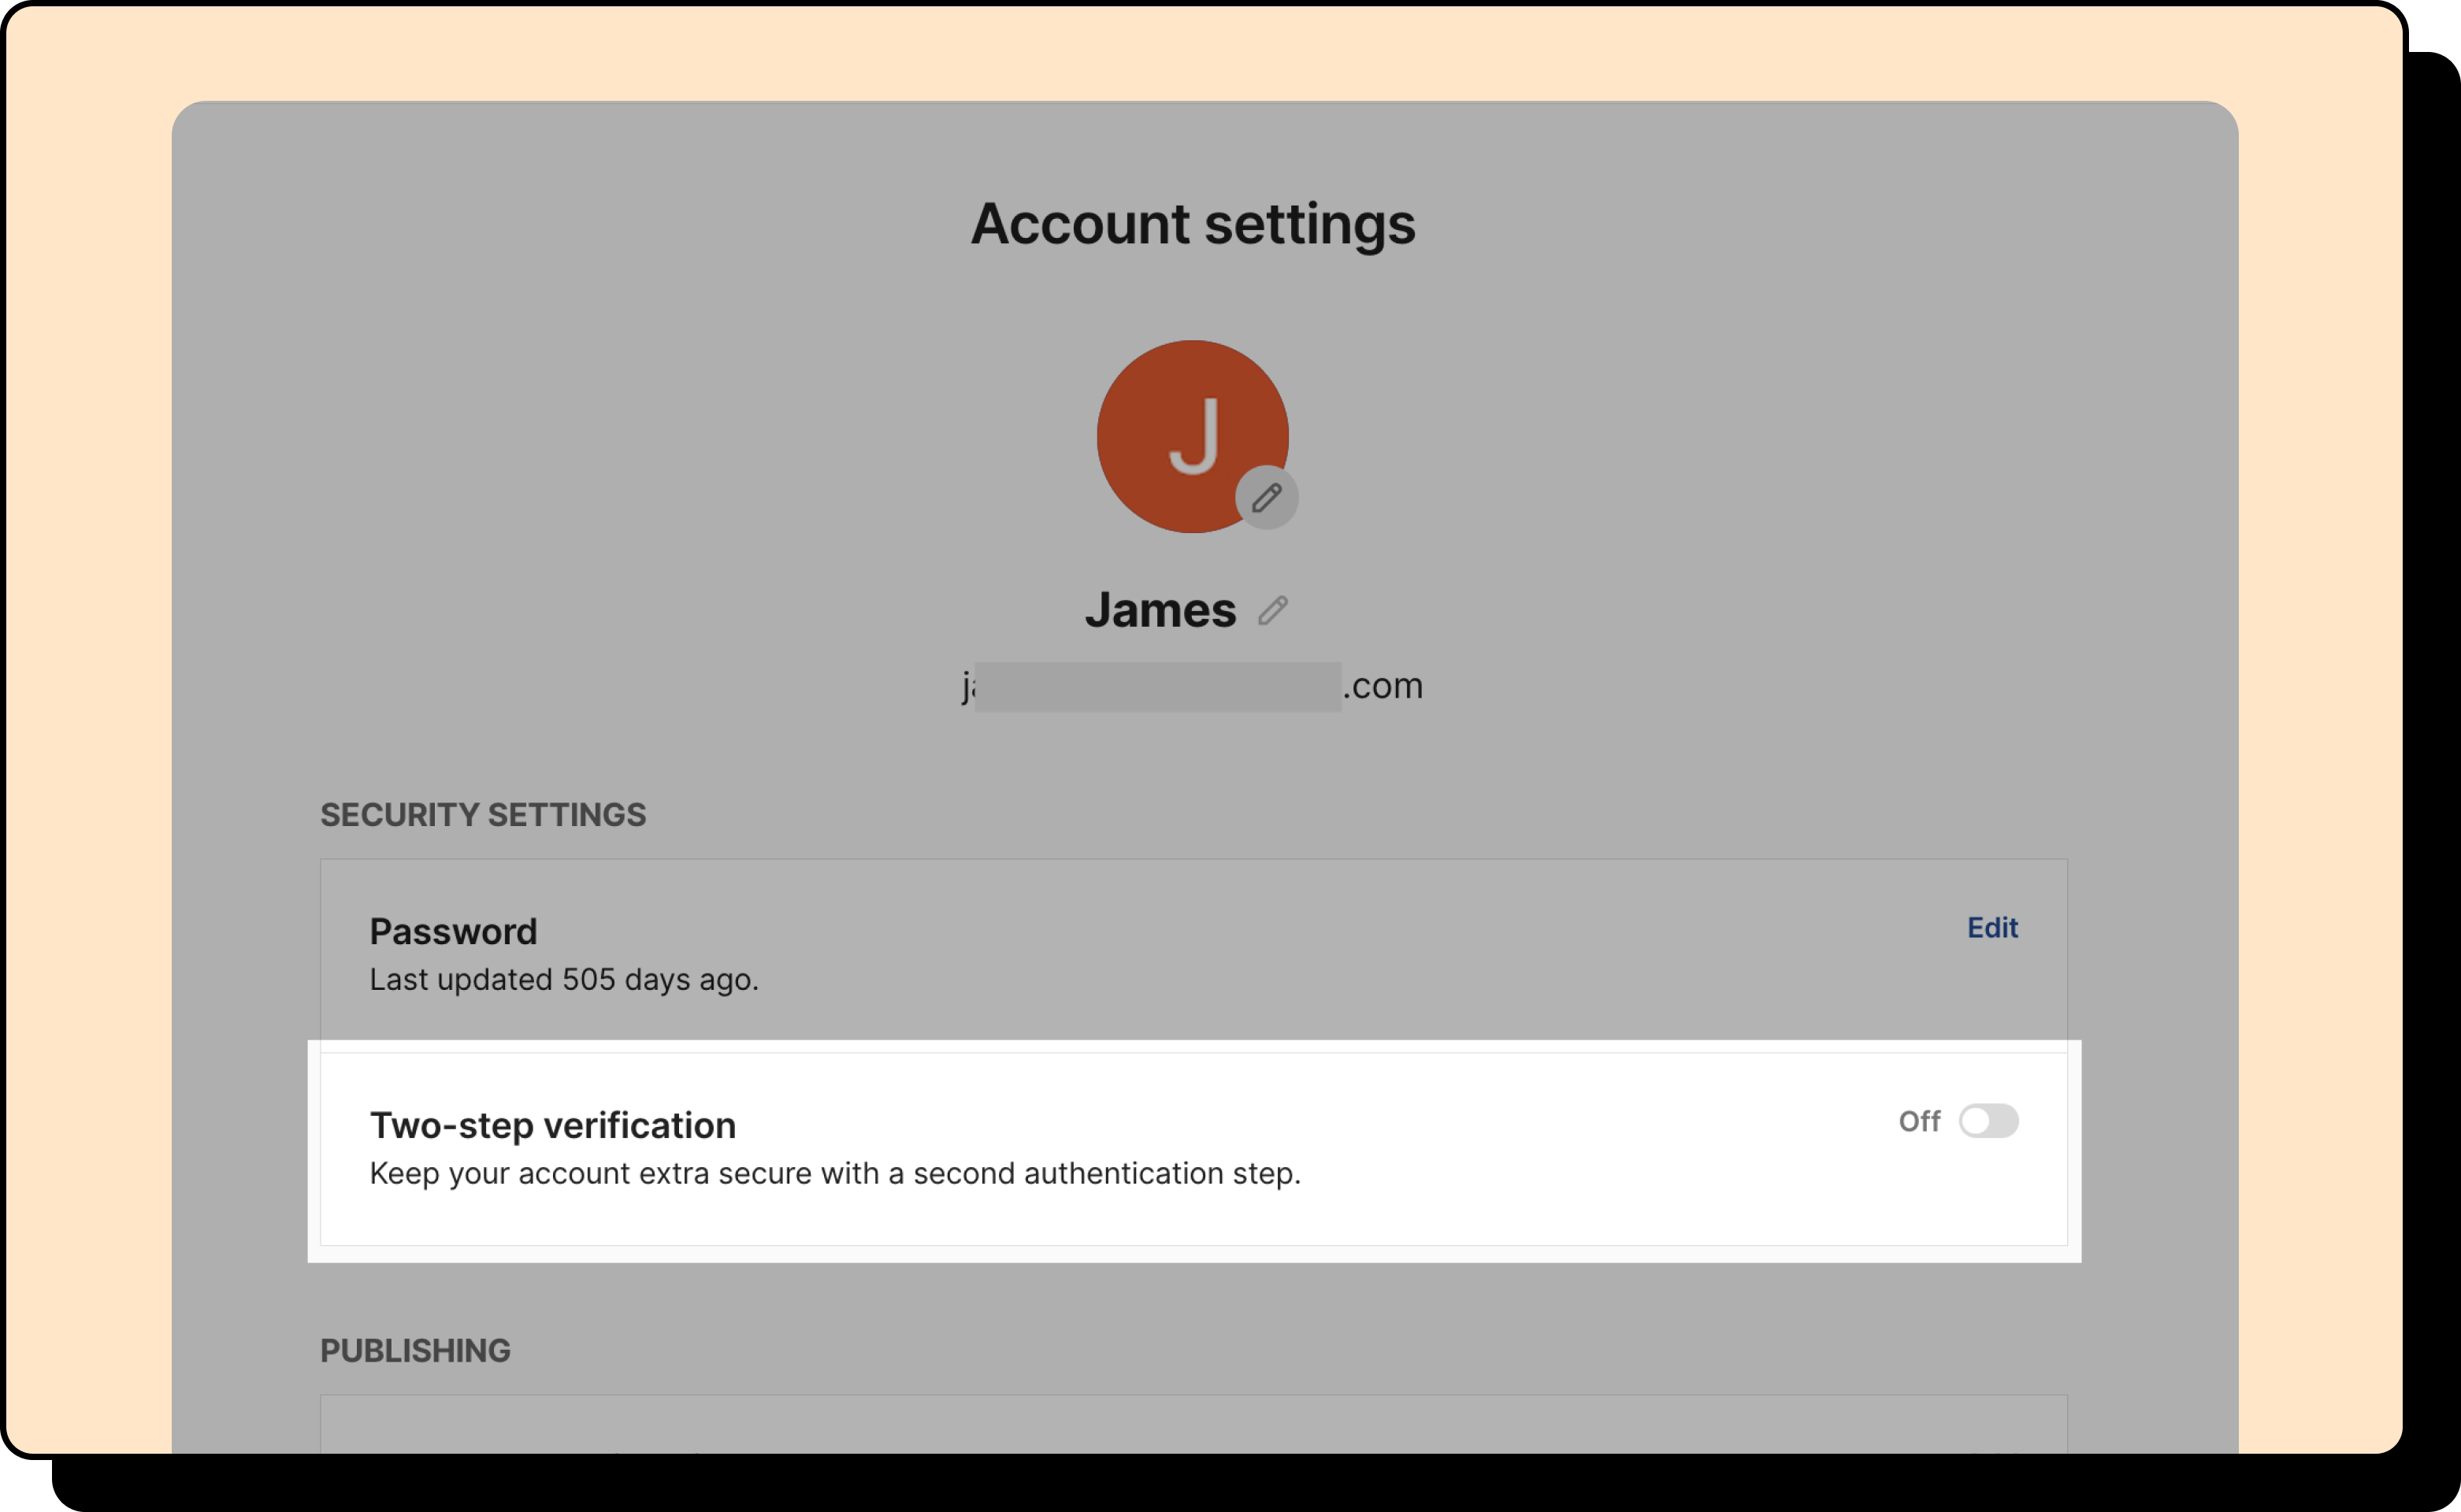2461x1512 pixels.
Task: Click the Publishing card at the bottom
Action: tap(1193, 1425)
